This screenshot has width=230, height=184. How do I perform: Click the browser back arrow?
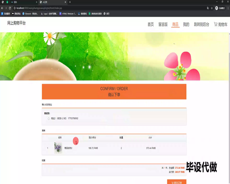tap(2, 8)
